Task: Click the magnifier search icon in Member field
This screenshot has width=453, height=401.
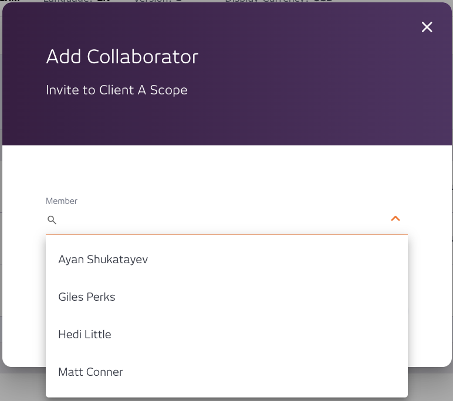Action: [52, 220]
